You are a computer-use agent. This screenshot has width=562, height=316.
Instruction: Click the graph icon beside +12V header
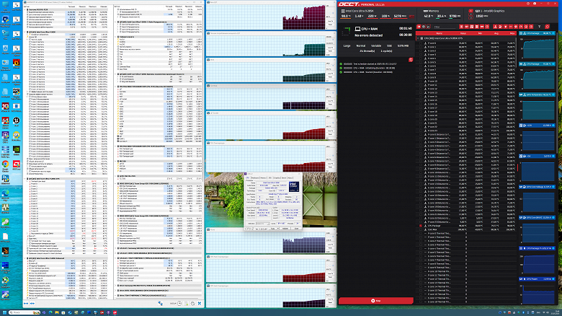(x=521, y=126)
